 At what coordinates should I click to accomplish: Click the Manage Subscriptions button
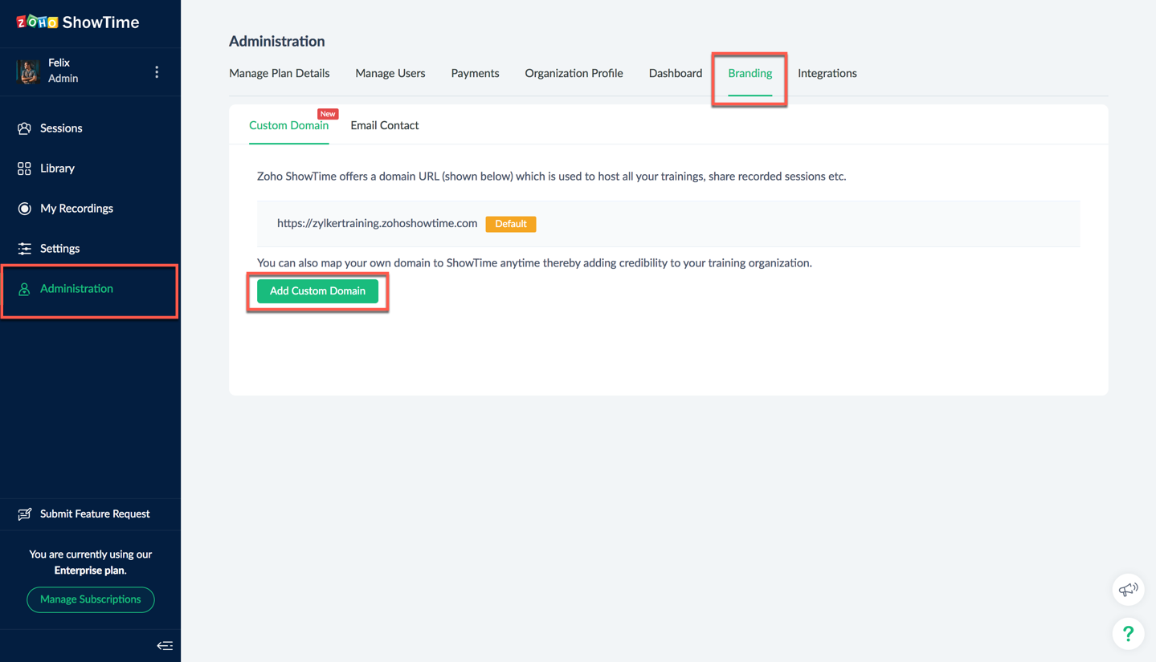click(91, 599)
